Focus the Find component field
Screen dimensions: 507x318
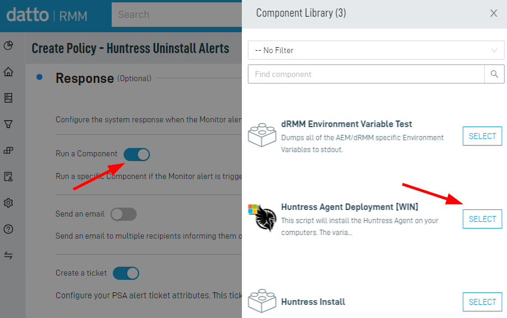click(366, 74)
